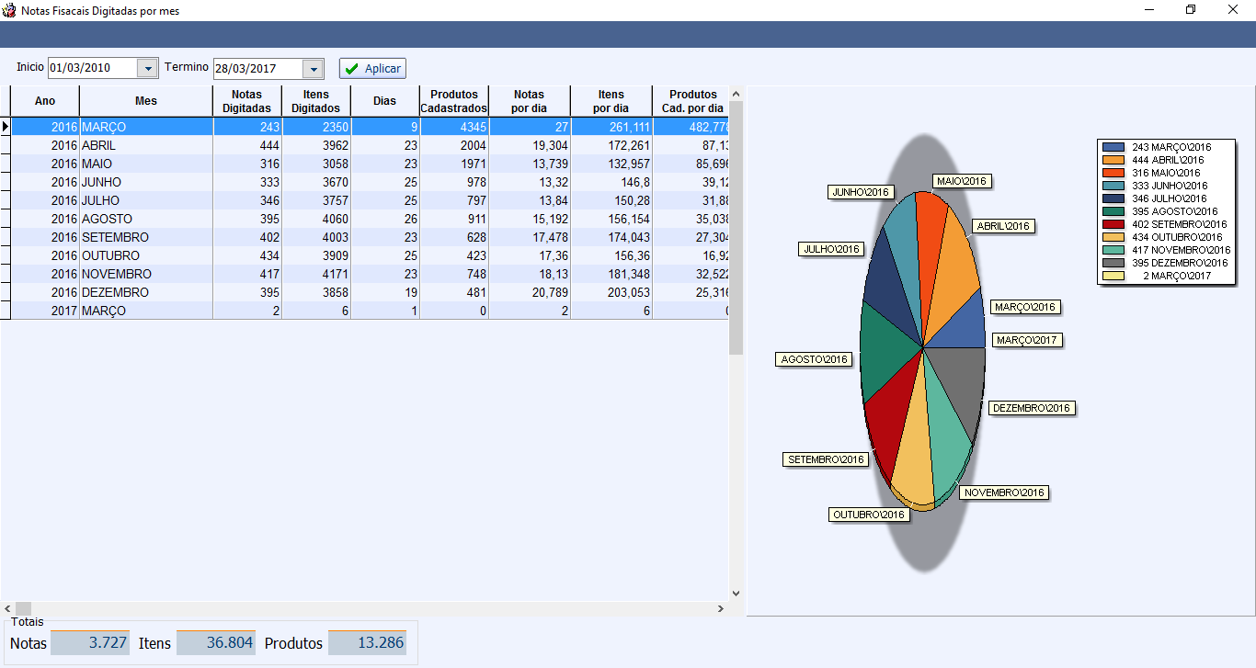Viewport: 1256px width, 668px height.
Task: Click the orange ABRIL\2016 legend swatch
Action: [1113, 160]
